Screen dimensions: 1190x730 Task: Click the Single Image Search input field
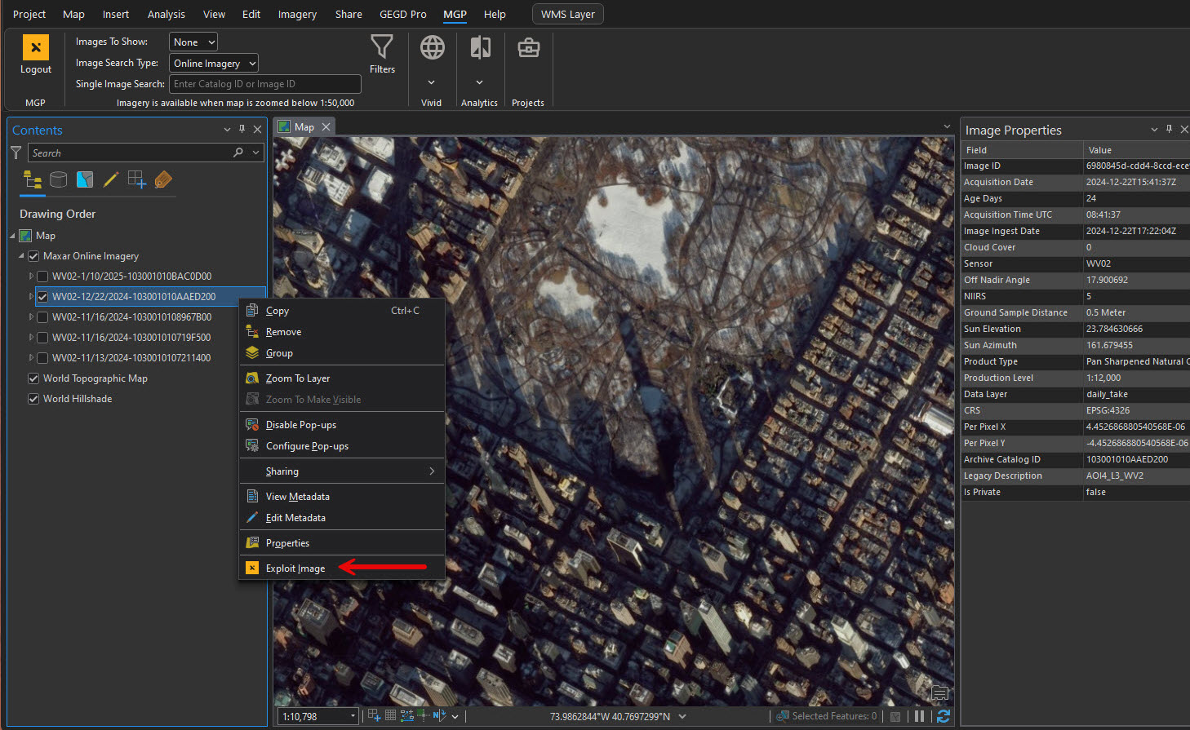pos(265,84)
